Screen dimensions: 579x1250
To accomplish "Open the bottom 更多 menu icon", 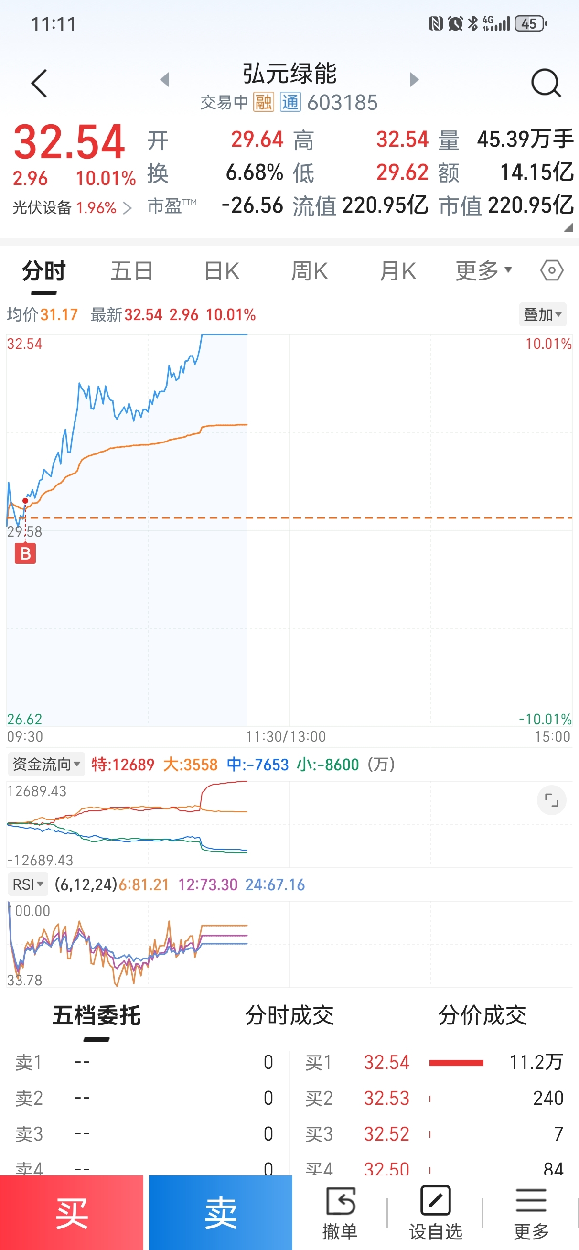I will click(x=531, y=1211).
